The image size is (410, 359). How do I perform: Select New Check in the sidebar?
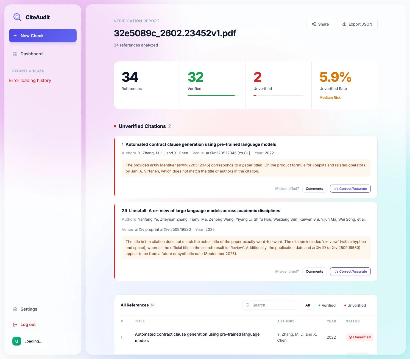click(x=32, y=35)
